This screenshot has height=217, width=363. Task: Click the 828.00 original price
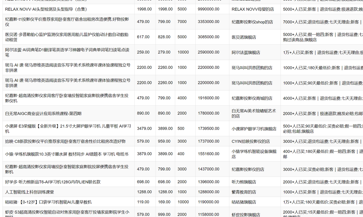pyautogui.click(x=164, y=37)
